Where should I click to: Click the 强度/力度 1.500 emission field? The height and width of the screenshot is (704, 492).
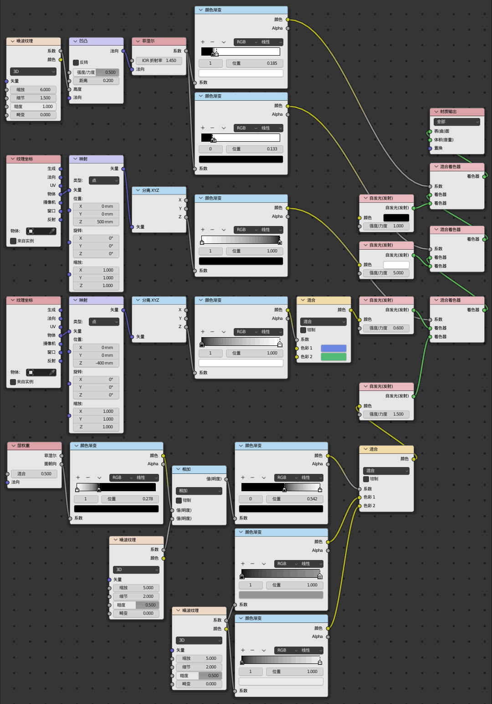(x=386, y=414)
